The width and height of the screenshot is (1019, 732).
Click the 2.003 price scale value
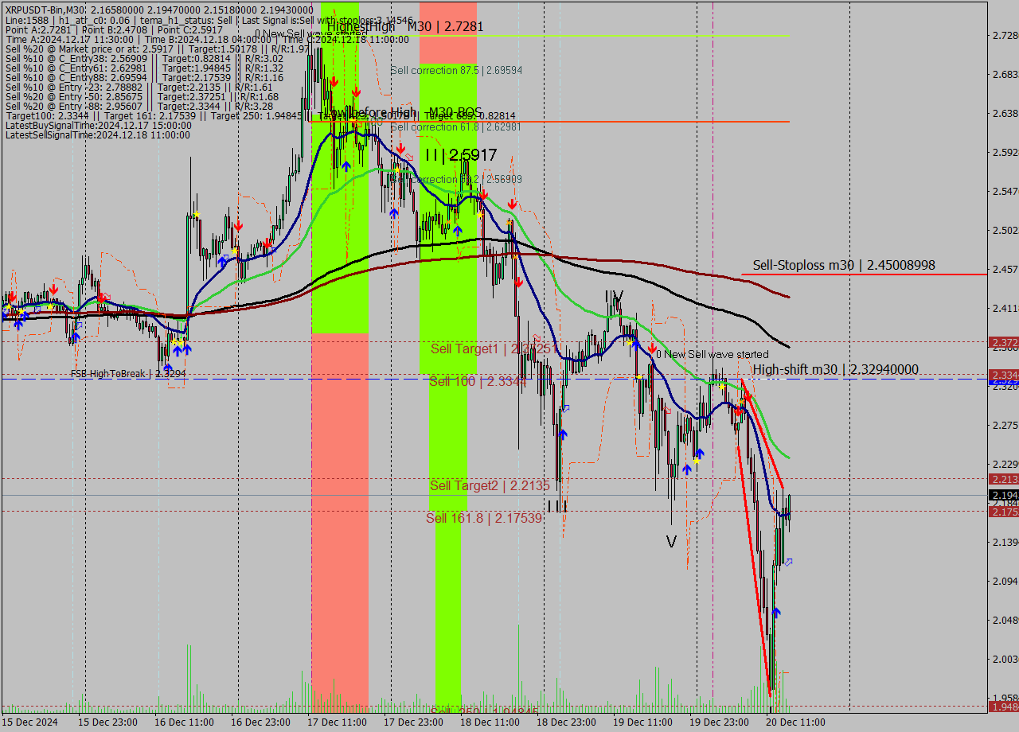tap(1005, 660)
